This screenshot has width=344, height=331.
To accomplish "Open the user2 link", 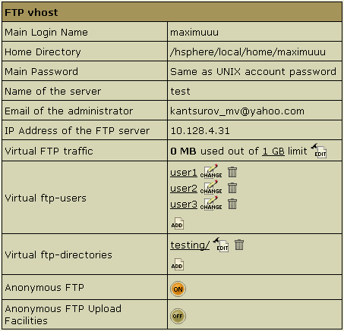I will click(x=184, y=189).
